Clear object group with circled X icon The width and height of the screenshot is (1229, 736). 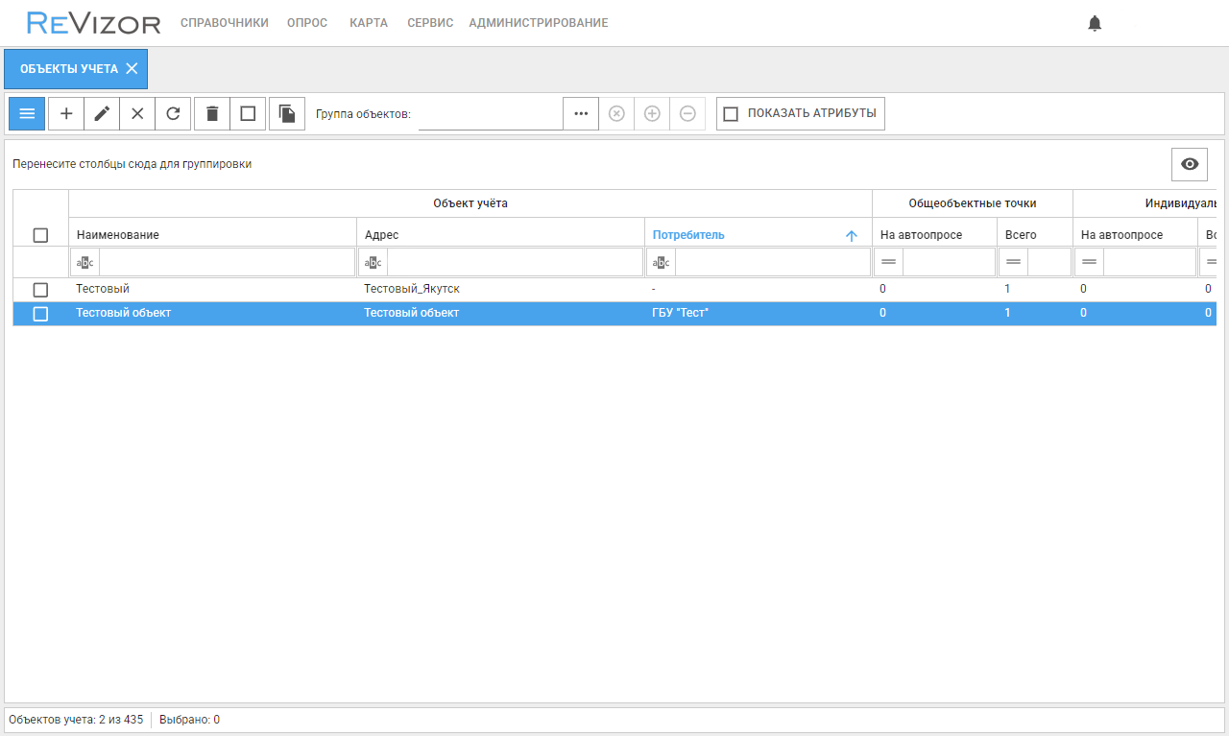(616, 113)
